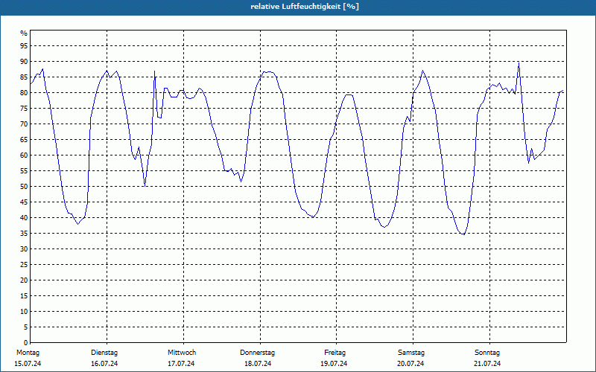Click the y-axis label 0
This screenshot has height=372, width=596.
tap(26, 343)
